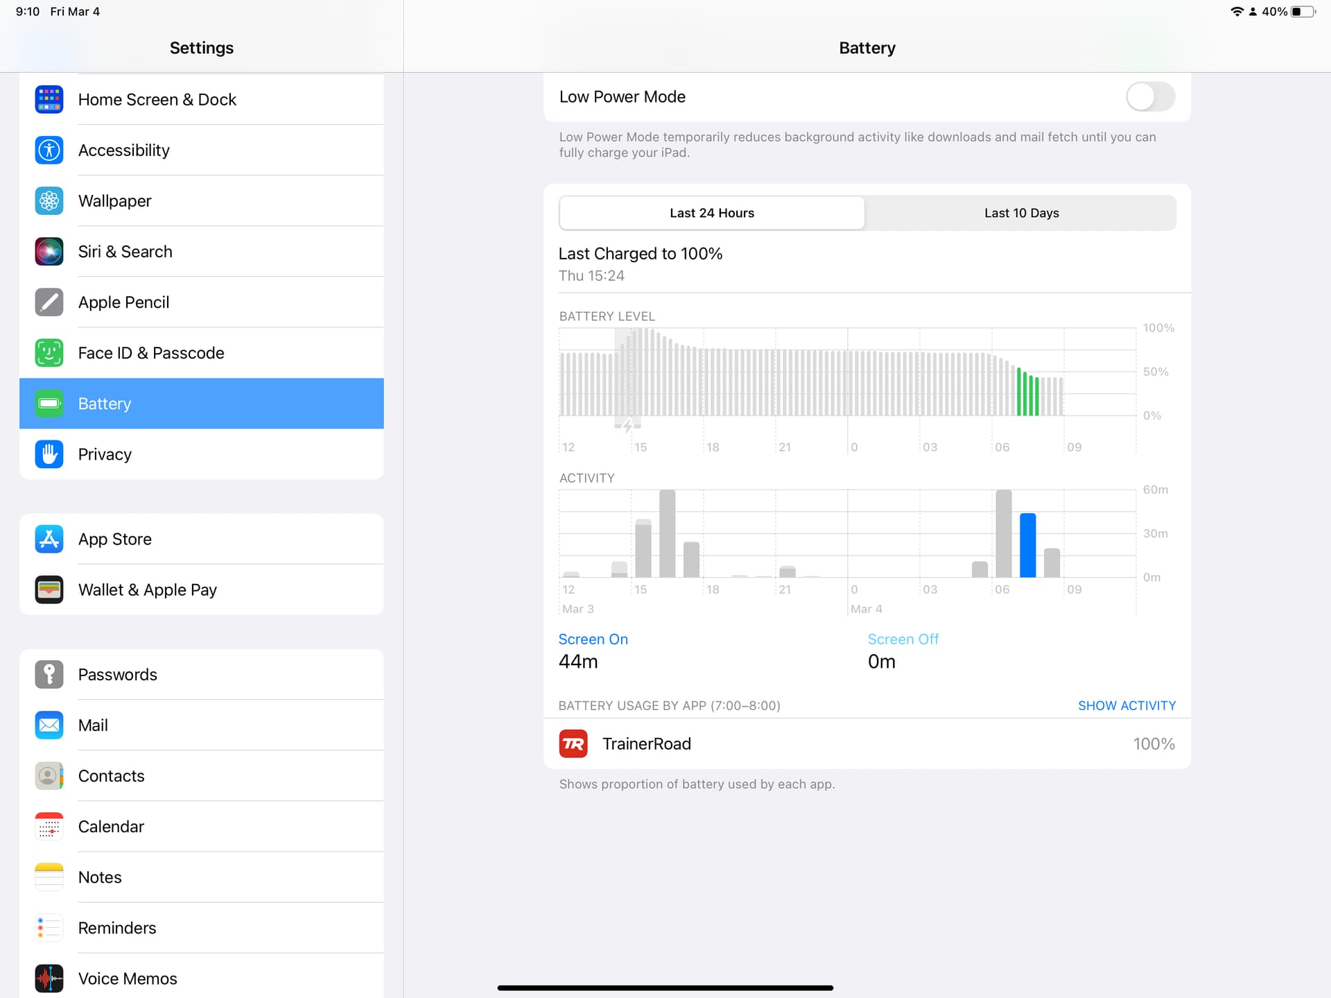Select the Last 24 Hours tab

click(x=712, y=213)
